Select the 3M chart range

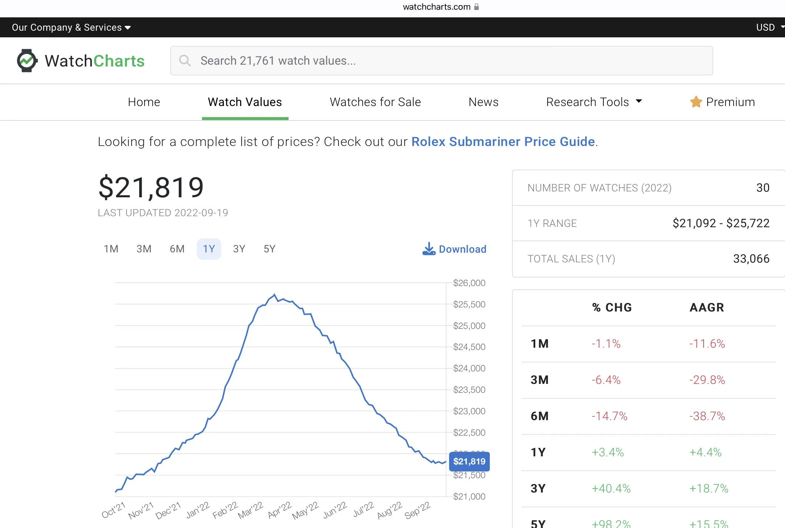(x=144, y=249)
